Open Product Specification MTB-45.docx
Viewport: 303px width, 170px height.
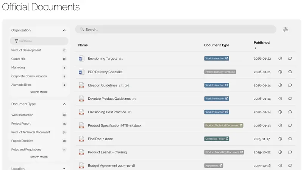(115, 125)
